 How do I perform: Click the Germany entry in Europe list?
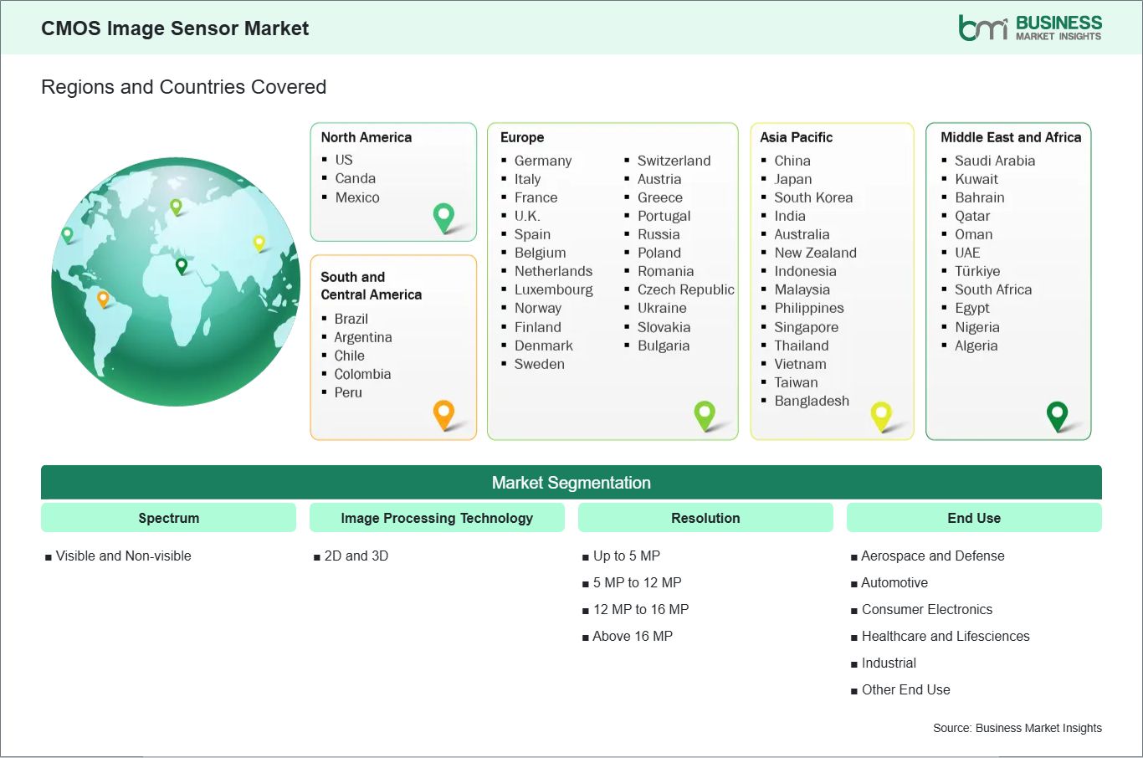click(543, 161)
